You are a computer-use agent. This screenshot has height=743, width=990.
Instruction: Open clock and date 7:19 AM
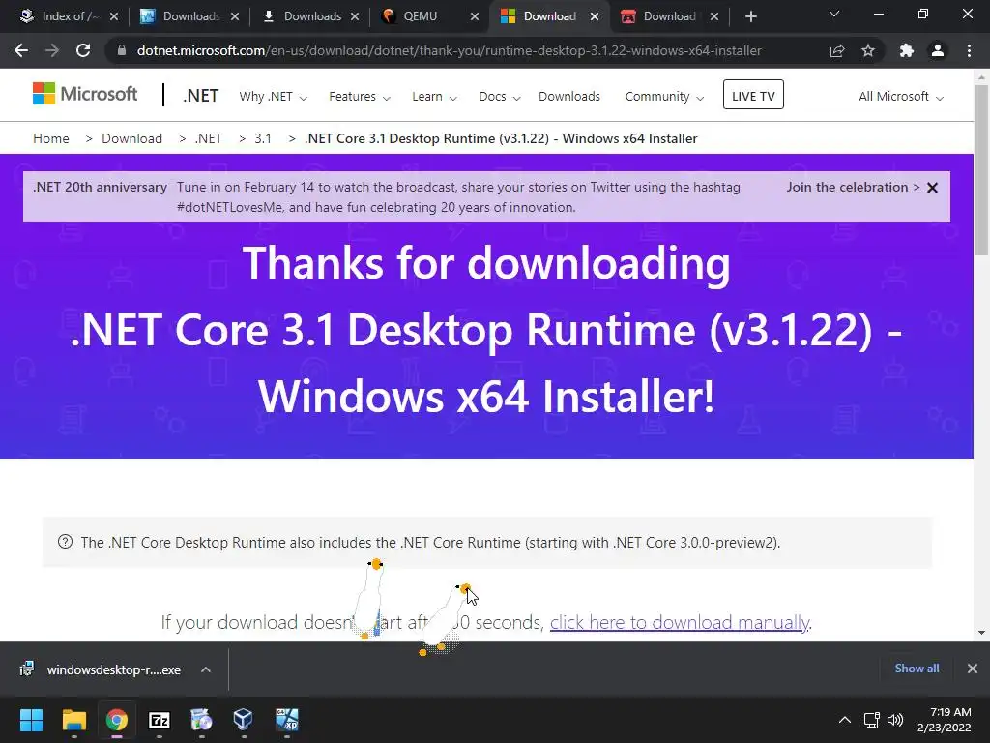click(945, 720)
